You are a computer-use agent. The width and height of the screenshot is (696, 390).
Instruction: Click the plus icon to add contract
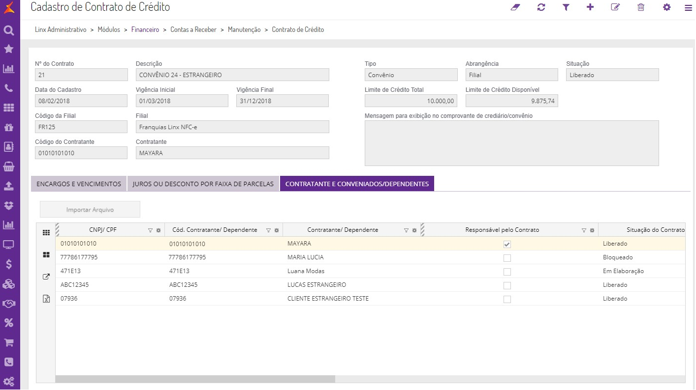(x=590, y=7)
